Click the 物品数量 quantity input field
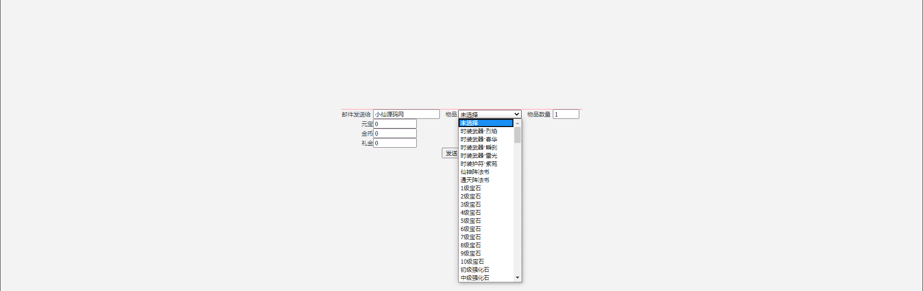923x291 pixels. click(x=566, y=114)
